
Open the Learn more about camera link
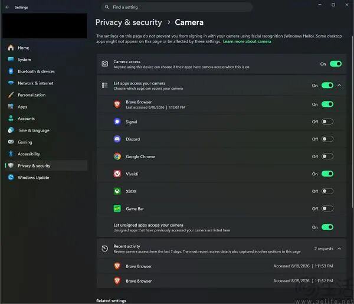[x=247, y=41]
